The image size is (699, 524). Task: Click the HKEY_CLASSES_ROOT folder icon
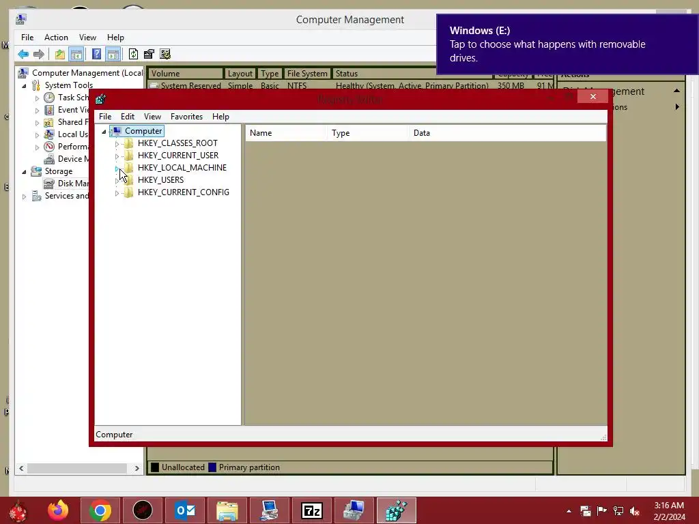coord(128,143)
